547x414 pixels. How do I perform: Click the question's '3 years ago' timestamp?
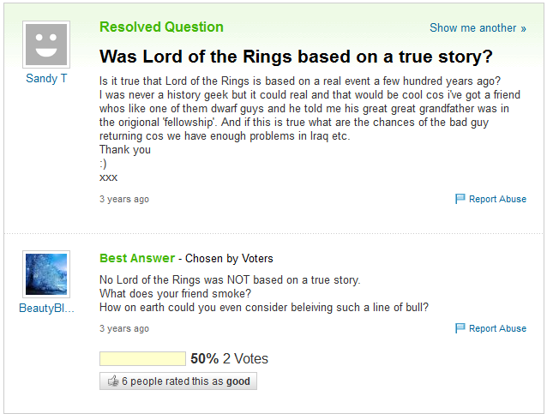coord(124,199)
